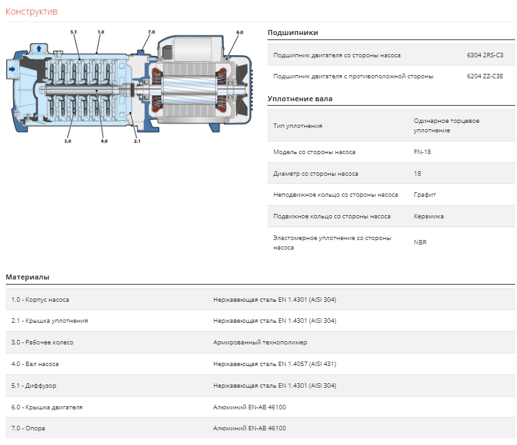Click the blue inlet arrow on the pump diagram
Image resolution: width=517 pixels, height=445 pixels.
pos(12,69)
